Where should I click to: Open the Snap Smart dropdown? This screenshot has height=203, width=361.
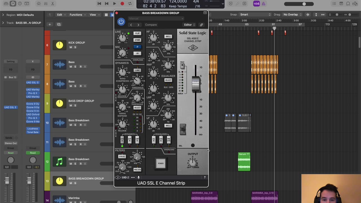tap(255, 15)
